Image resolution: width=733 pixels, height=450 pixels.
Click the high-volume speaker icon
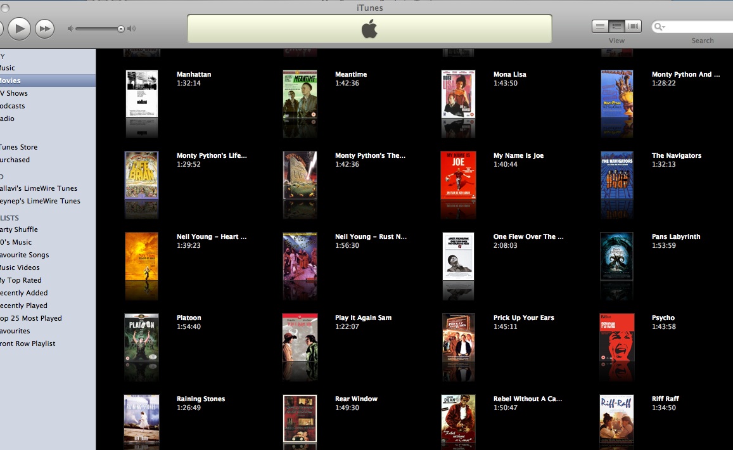pyautogui.click(x=131, y=29)
